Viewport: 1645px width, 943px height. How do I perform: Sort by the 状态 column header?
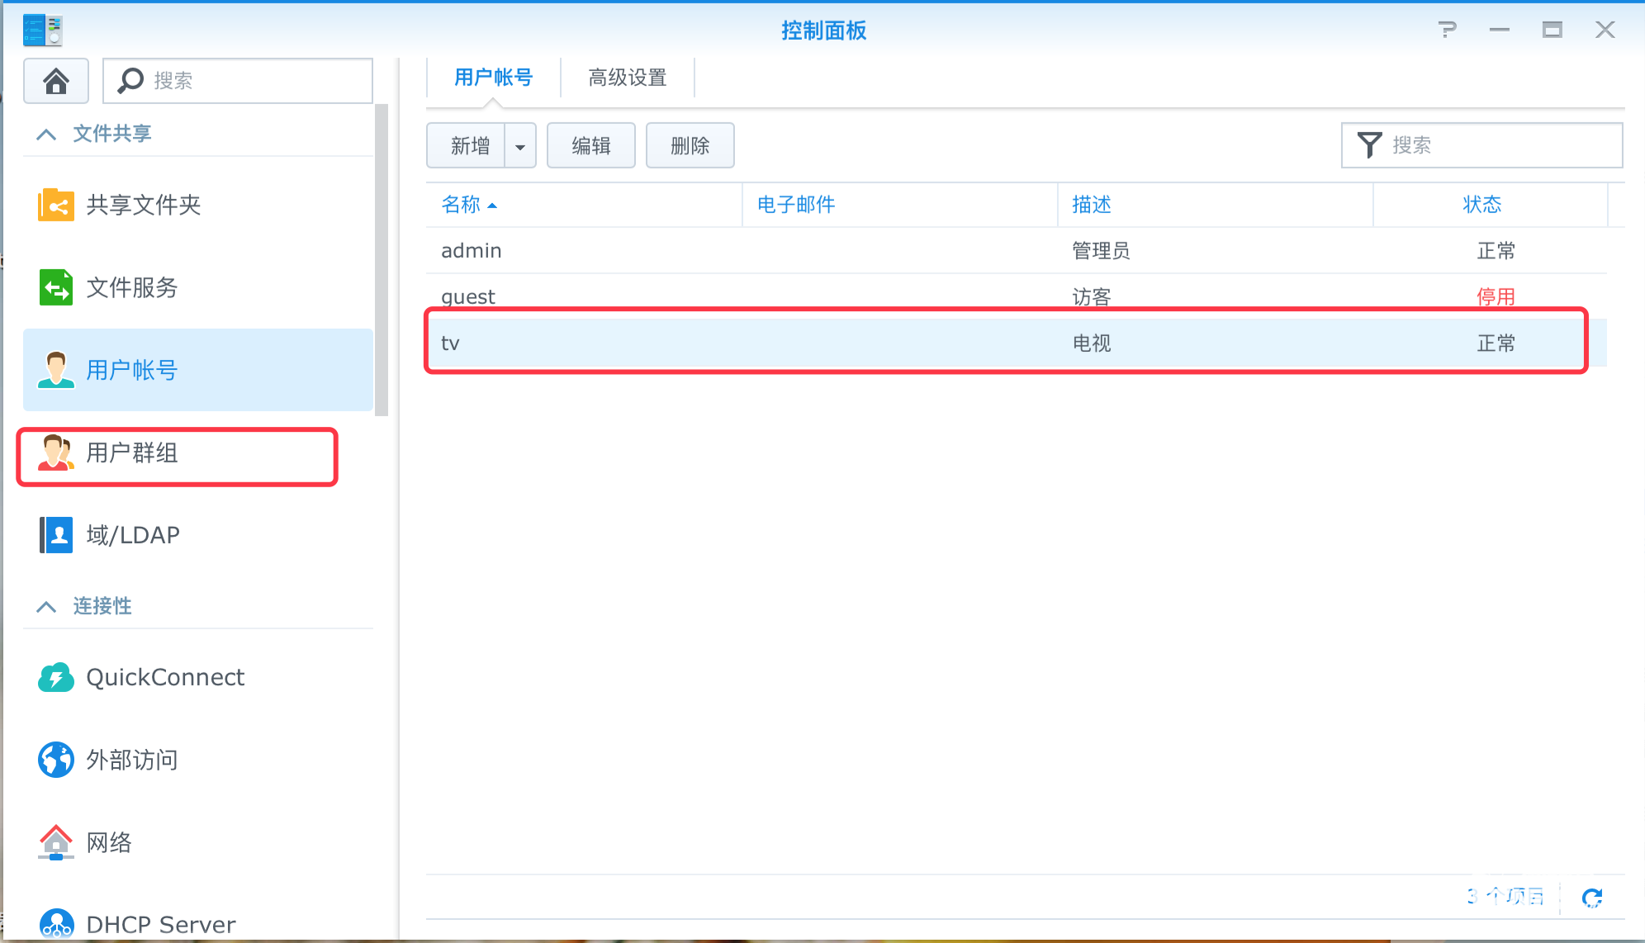(1491, 205)
